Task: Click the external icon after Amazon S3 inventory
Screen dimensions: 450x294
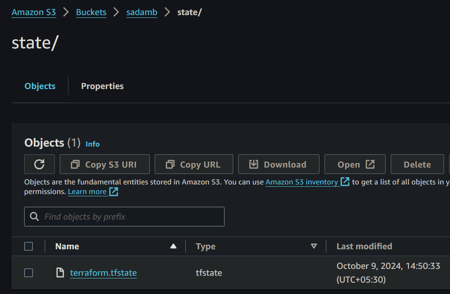Action: point(345,182)
